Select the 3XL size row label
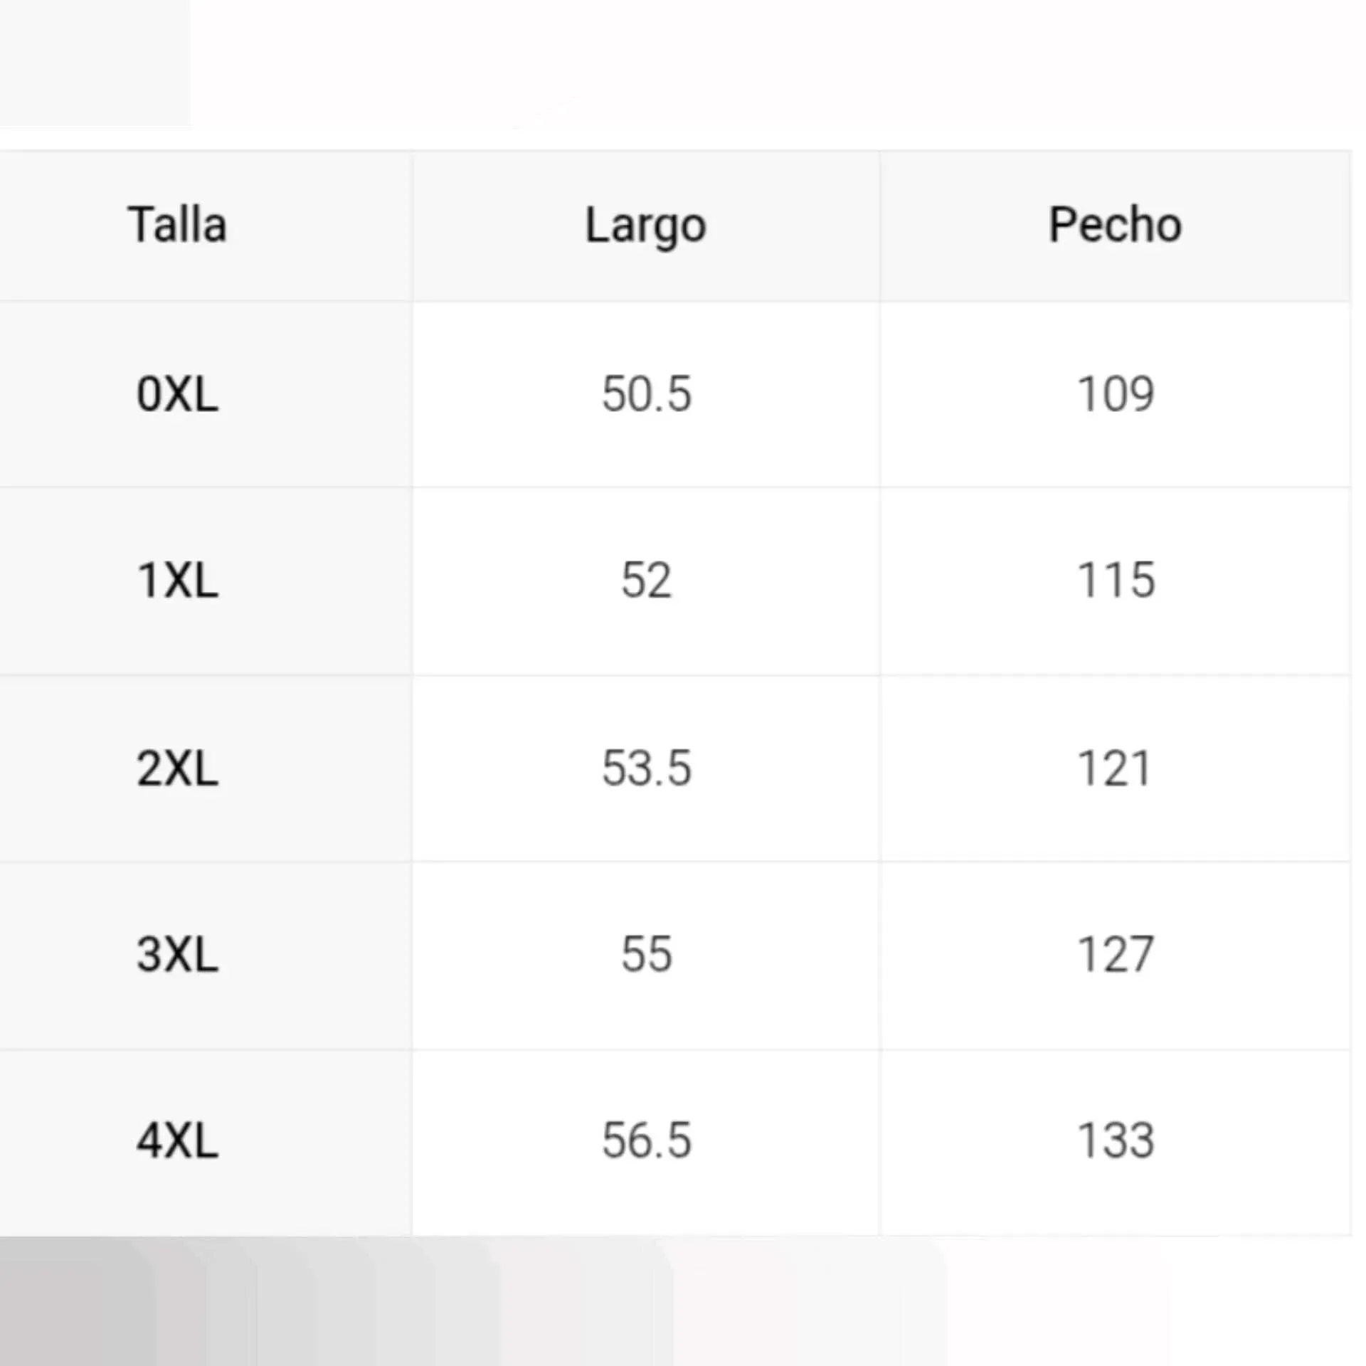The height and width of the screenshot is (1366, 1366). 177,955
